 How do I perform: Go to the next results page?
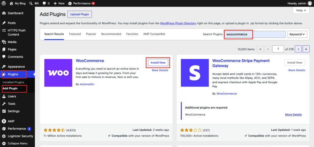[x=298, y=49]
